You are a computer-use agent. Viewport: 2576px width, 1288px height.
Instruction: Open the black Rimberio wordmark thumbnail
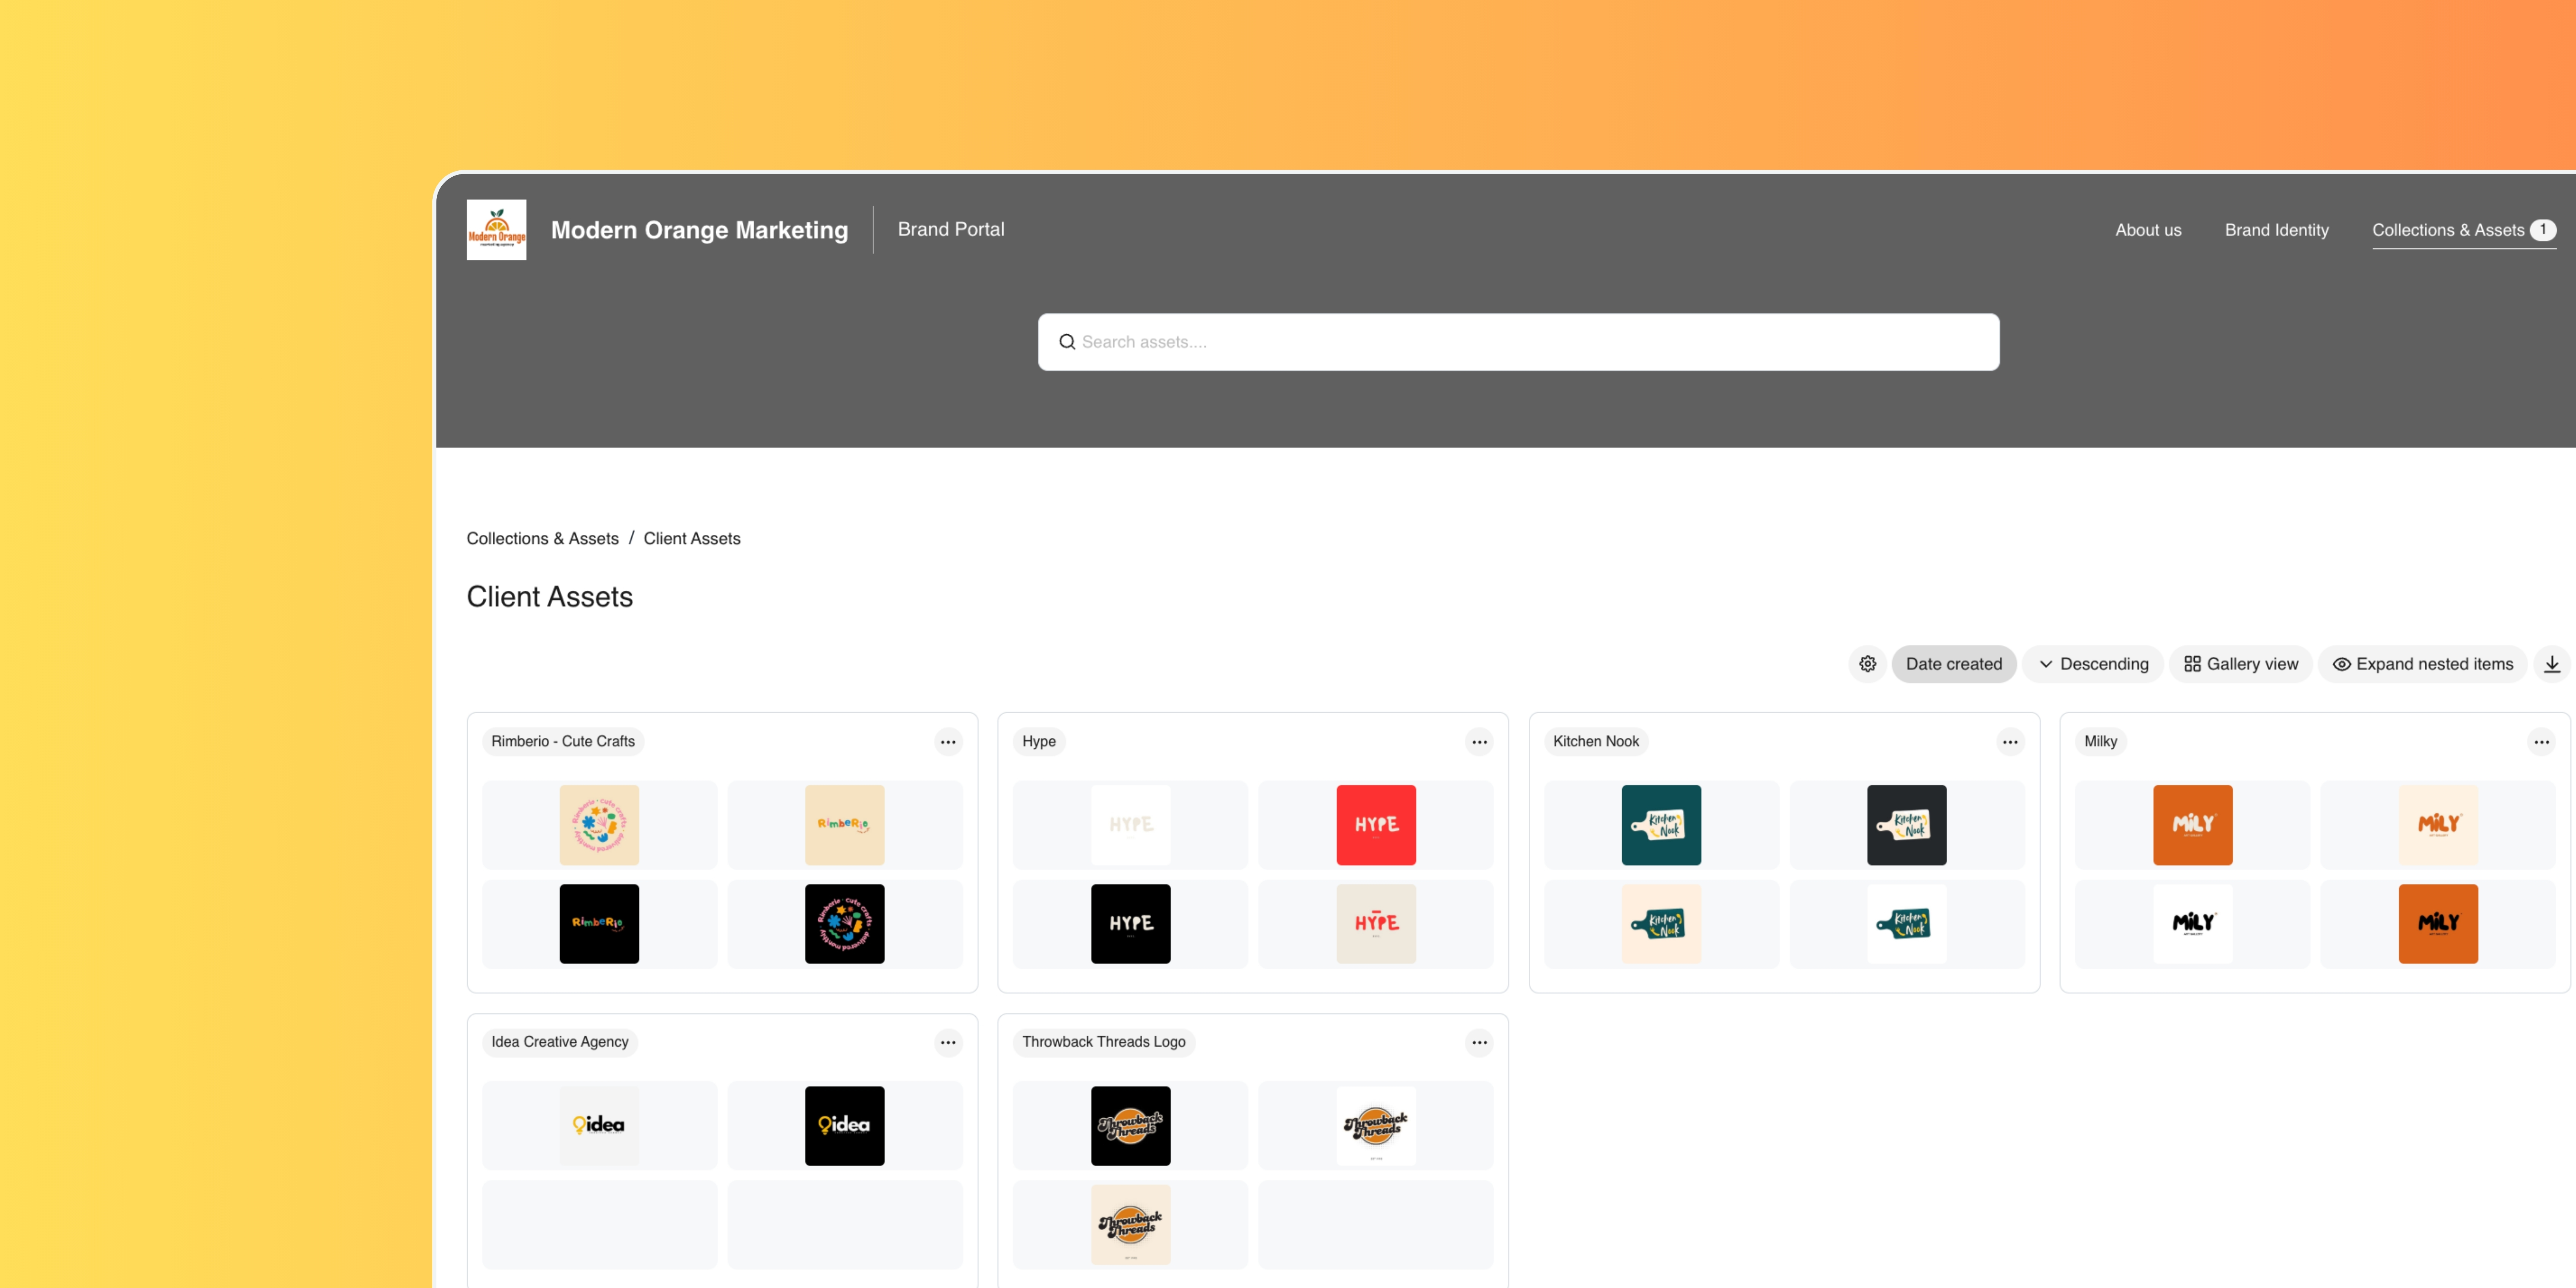pyautogui.click(x=599, y=924)
